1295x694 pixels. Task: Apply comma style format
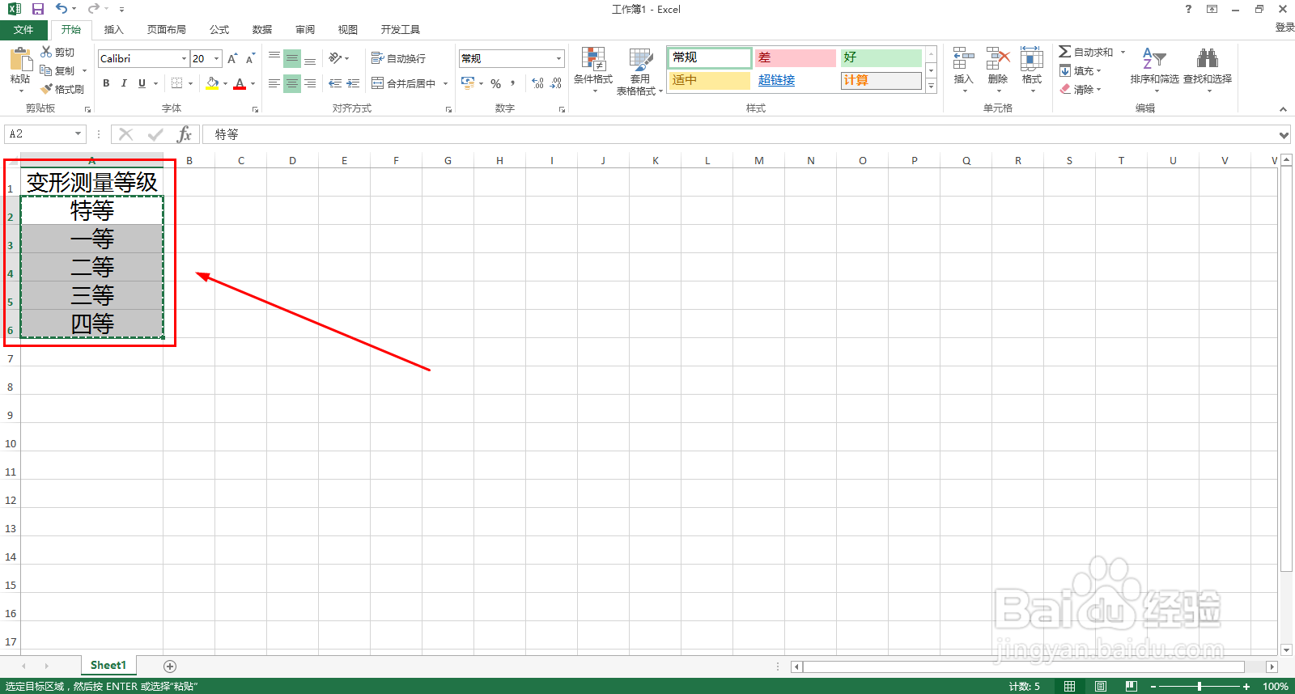(513, 83)
